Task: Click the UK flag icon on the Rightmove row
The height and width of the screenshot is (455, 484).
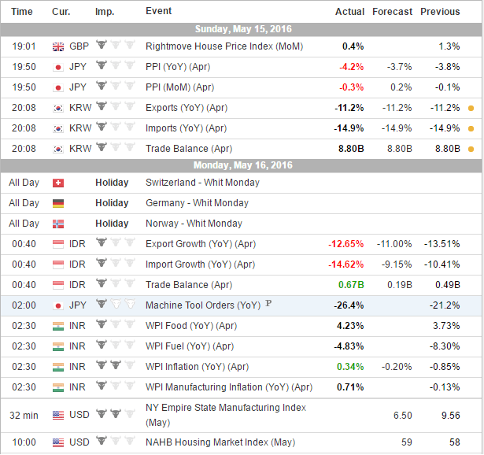Action: [58, 46]
